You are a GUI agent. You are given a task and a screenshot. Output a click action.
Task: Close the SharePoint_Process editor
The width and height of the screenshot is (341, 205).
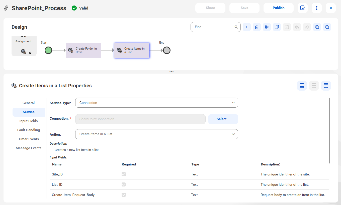(x=331, y=8)
